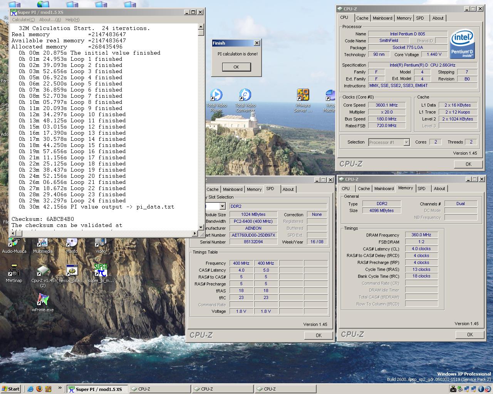
Task: Launch the super_pi_m desktop shortcut
Action: 101,274
